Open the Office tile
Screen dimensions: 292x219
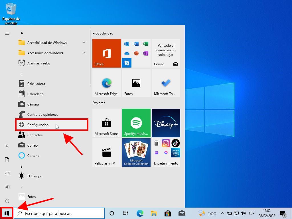click(106, 53)
